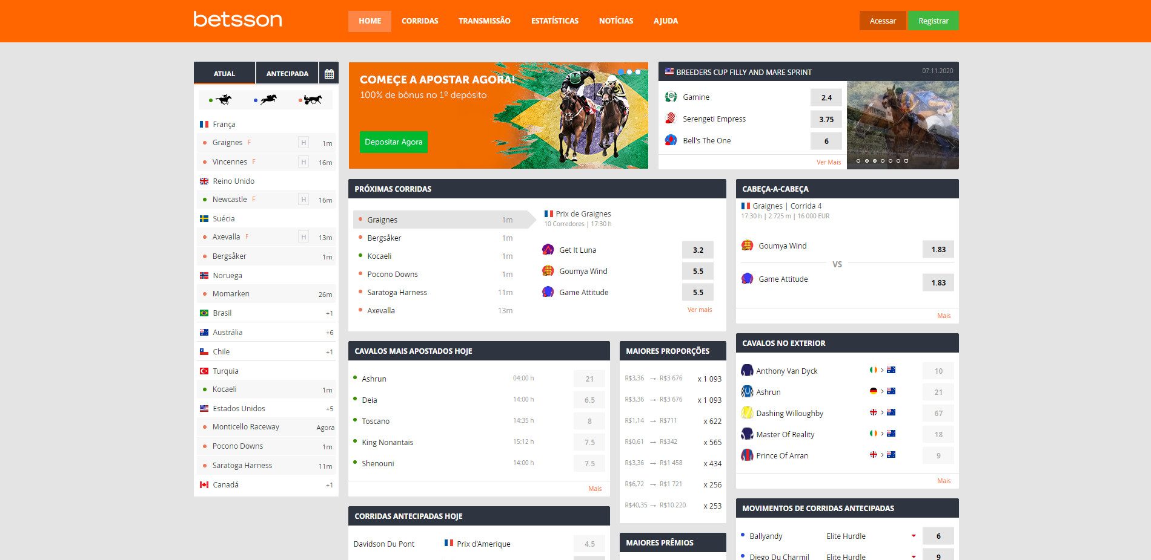
Task: Click Goumya Wind silk icon in Próximas Corridas
Action: tap(548, 271)
